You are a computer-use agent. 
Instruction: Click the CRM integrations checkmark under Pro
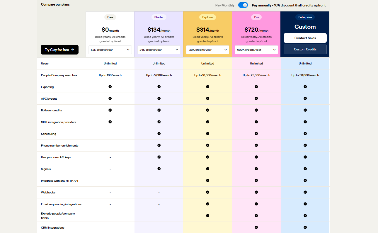(x=256, y=227)
